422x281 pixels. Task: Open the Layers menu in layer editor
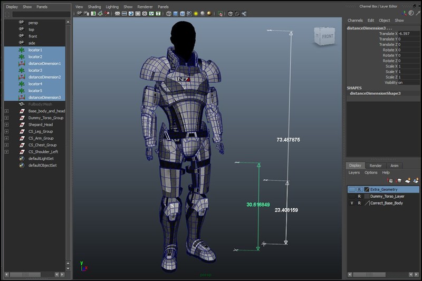tap(354, 172)
